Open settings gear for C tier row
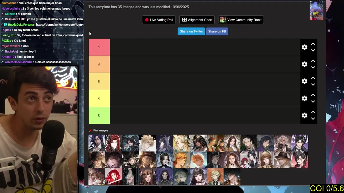Image resolution: width=344 pixels, height=193 pixels. pos(304,98)
